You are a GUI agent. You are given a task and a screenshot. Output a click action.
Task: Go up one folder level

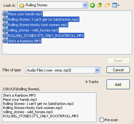[x=100, y=5]
